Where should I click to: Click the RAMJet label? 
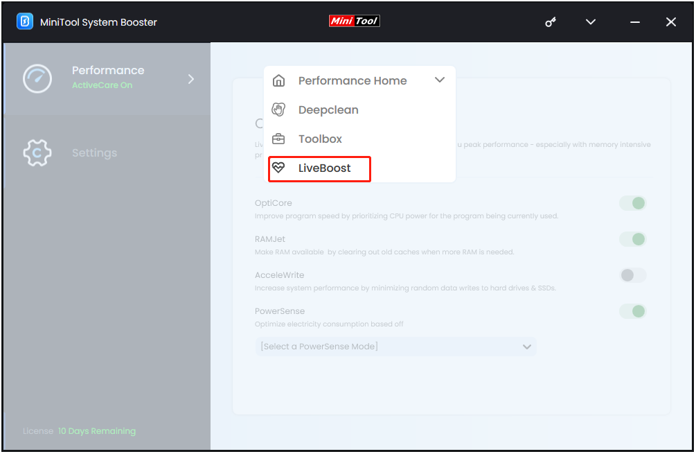pyautogui.click(x=270, y=239)
